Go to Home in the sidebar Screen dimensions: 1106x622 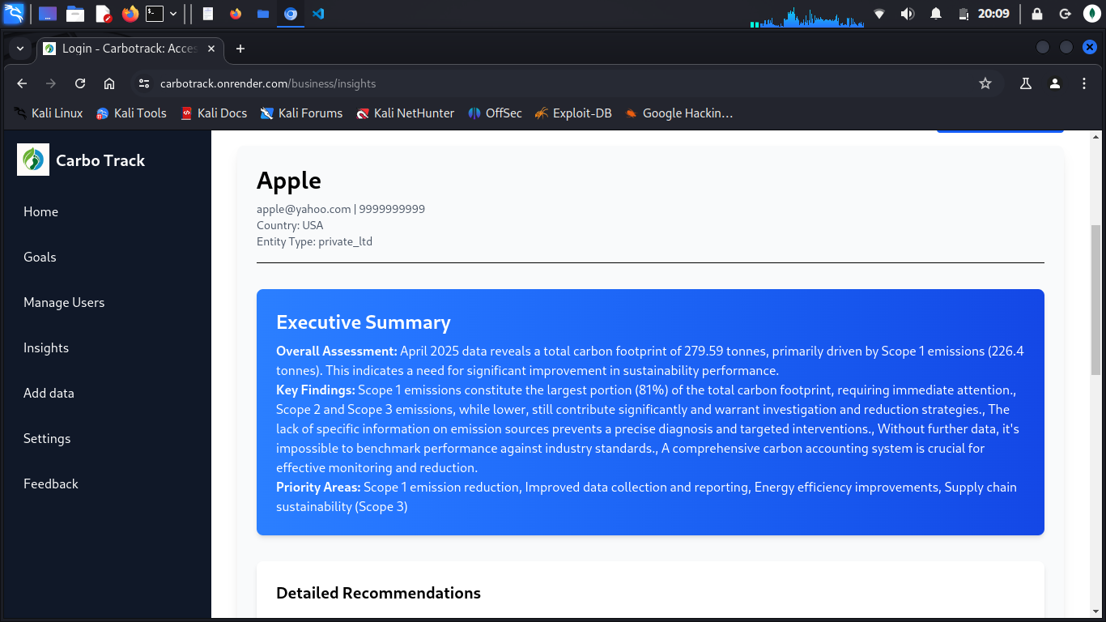pyautogui.click(x=41, y=211)
